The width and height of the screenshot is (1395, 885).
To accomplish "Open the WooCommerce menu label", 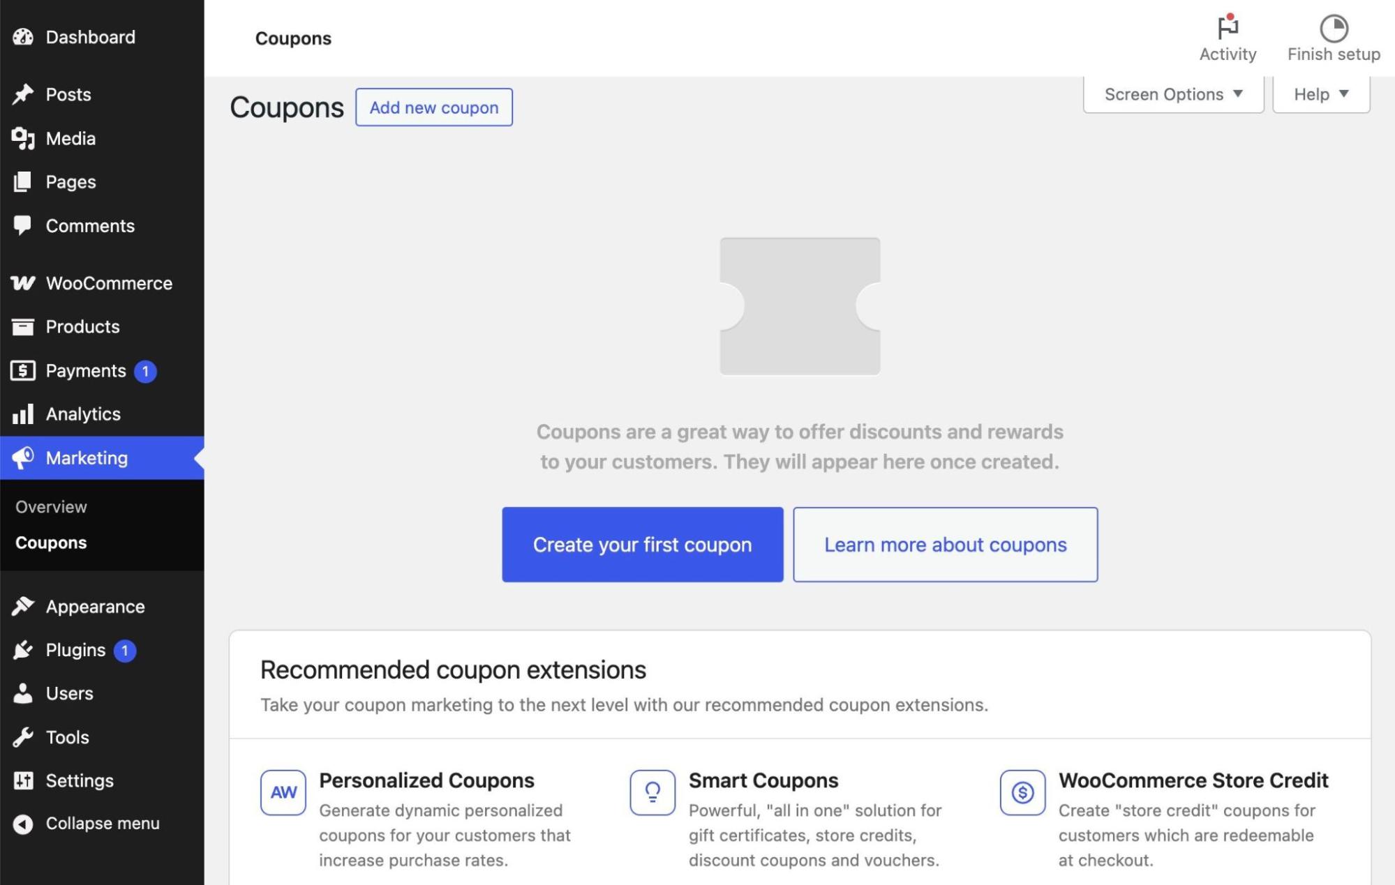I will point(109,283).
